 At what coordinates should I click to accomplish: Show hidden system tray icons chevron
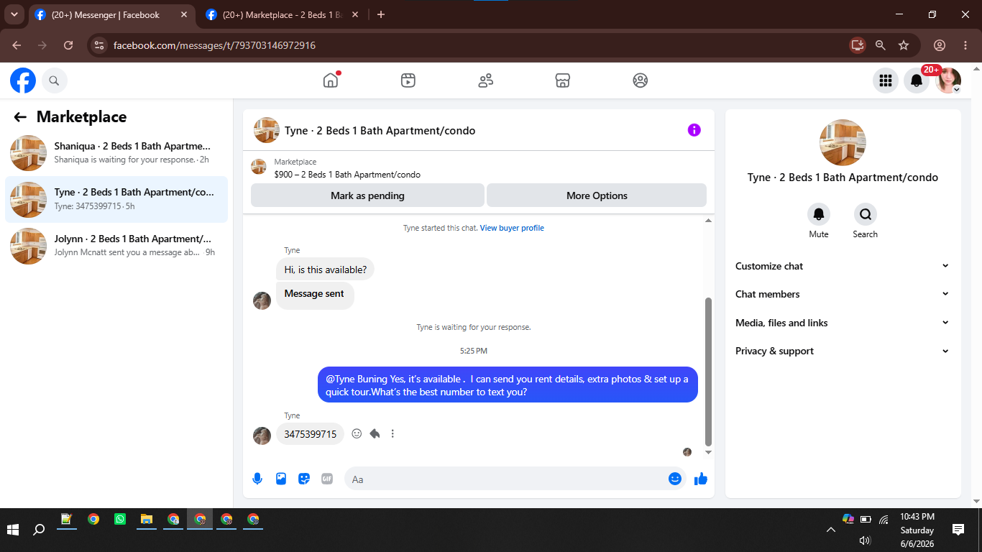tap(831, 530)
